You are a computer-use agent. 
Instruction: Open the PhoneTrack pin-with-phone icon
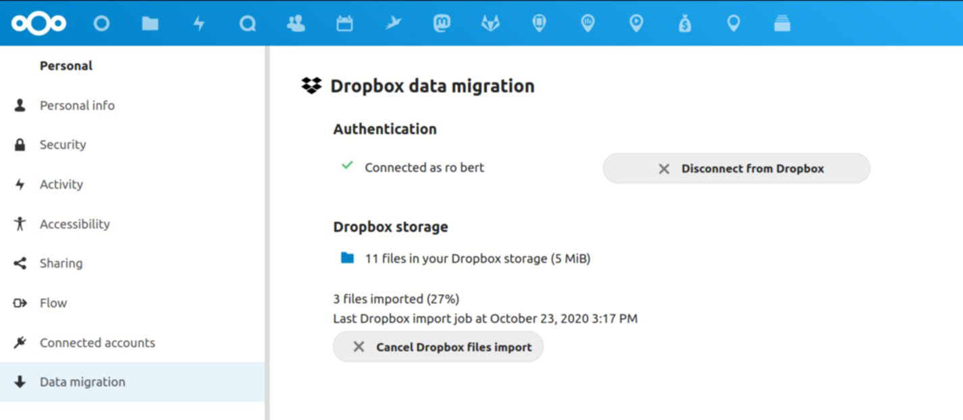point(539,24)
